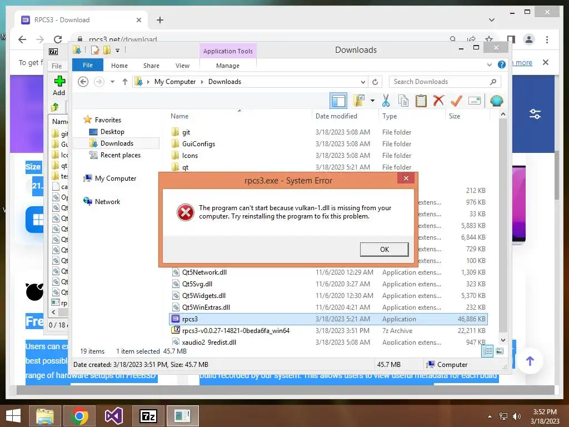The width and height of the screenshot is (569, 427).
Task: Open the File menu in 7-Zip window
Action: [57, 66]
